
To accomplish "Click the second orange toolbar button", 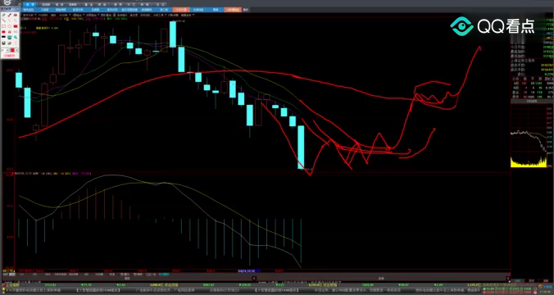I will 232,10.
